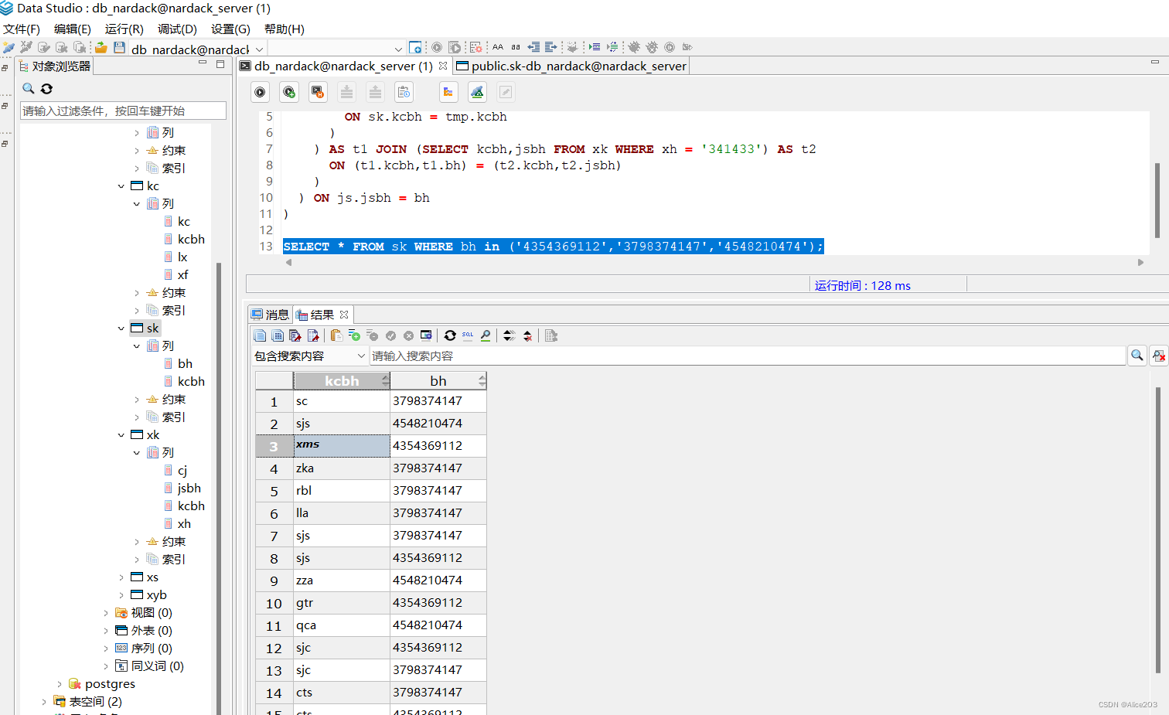
Task: Open the 设置(G) menu
Action: click(x=230, y=29)
